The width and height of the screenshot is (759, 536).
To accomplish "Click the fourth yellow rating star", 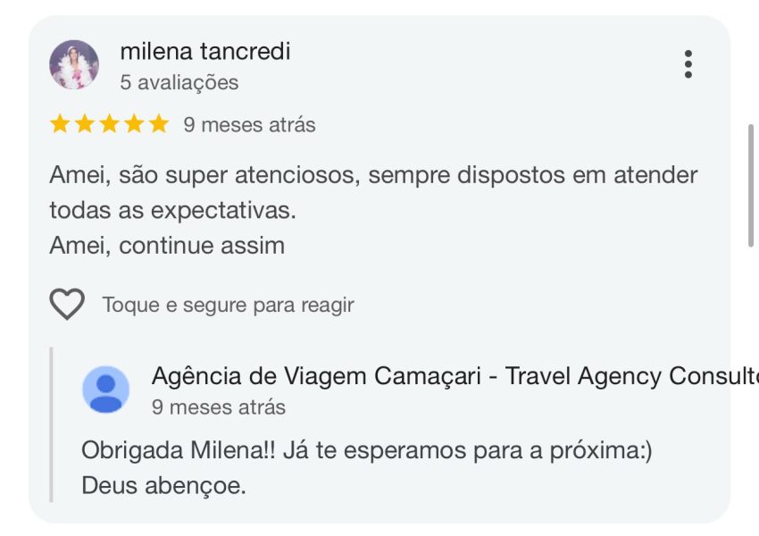I will coord(134,124).
